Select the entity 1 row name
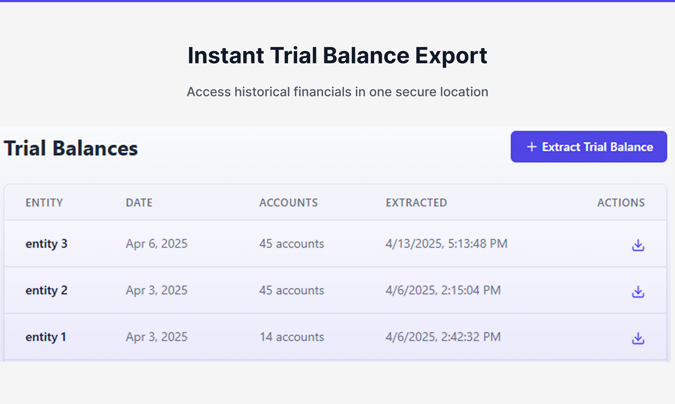 click(x=46, y=337)
